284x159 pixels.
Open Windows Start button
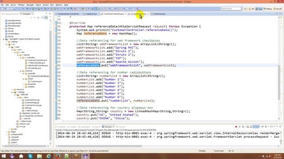point(4,156)
